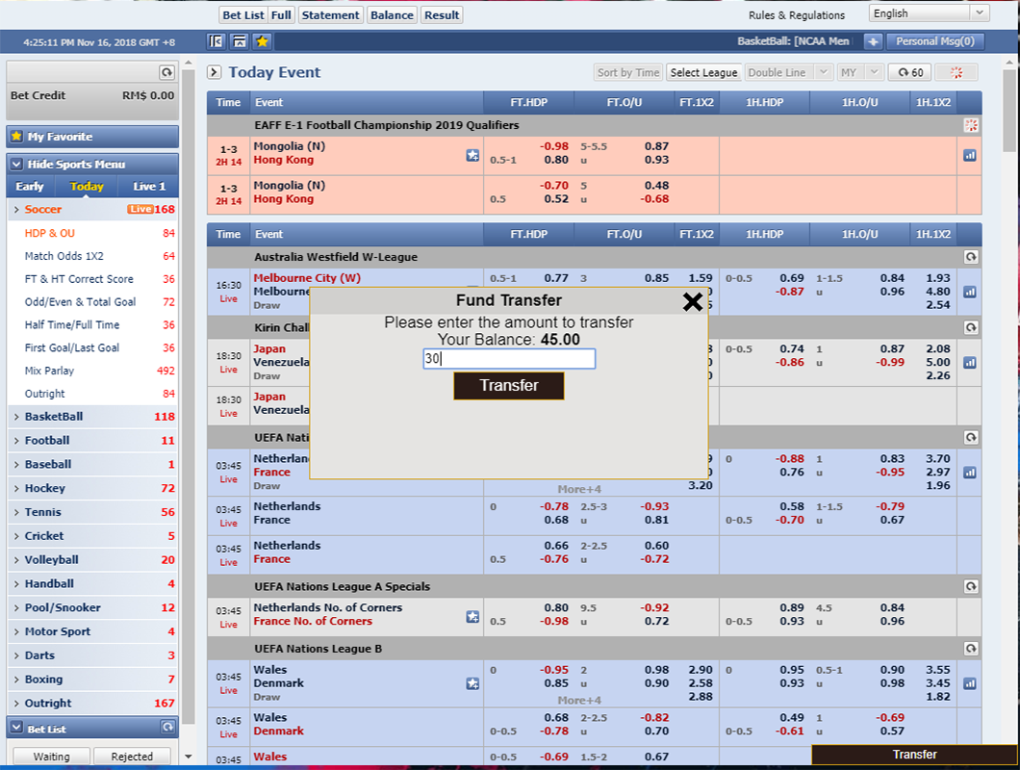Toggle the Today Event panel arrow
The image size is (1020, 770).
pos(214,72)
